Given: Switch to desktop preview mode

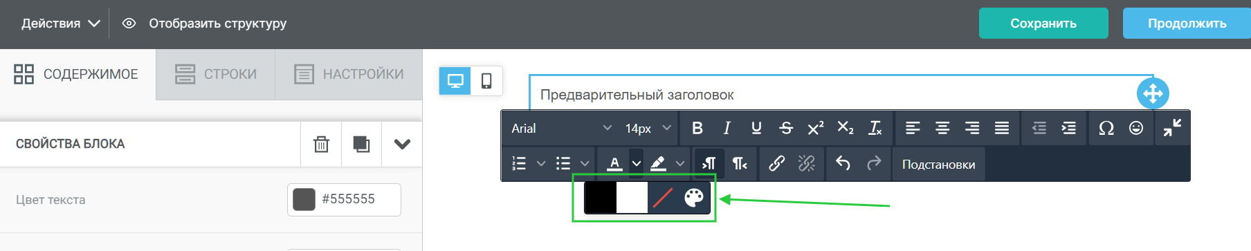Looking at the screenshot, I should [455, 81].
